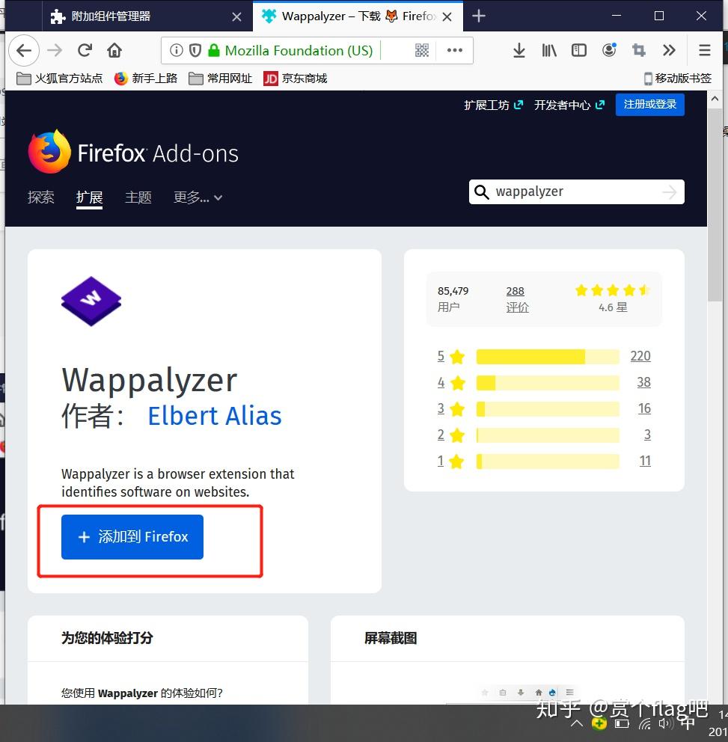Open the library bookshelf icon
The image size is (728, 742).
[x=549, y=50]
